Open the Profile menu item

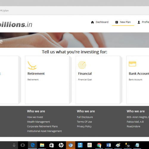143,22
